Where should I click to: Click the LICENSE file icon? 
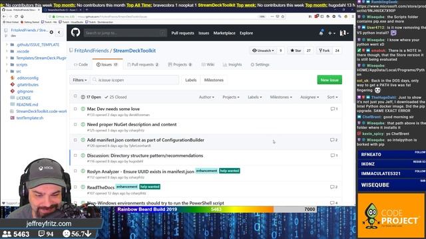pyautogui.click(x=12, y=98)
